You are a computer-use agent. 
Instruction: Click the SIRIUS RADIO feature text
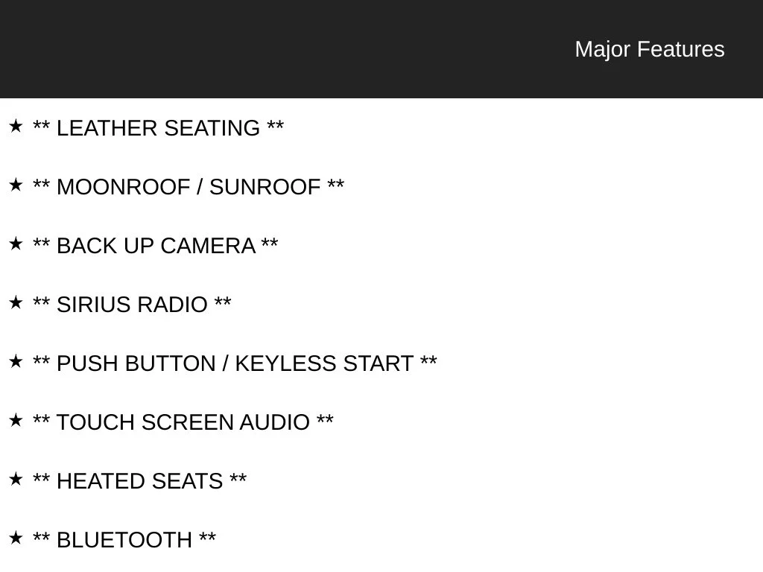click(x=132, y=305)
